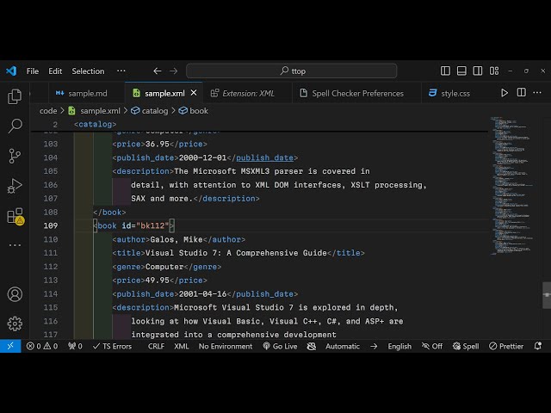Toggle the primary side bar layout button

coord(445,71)
